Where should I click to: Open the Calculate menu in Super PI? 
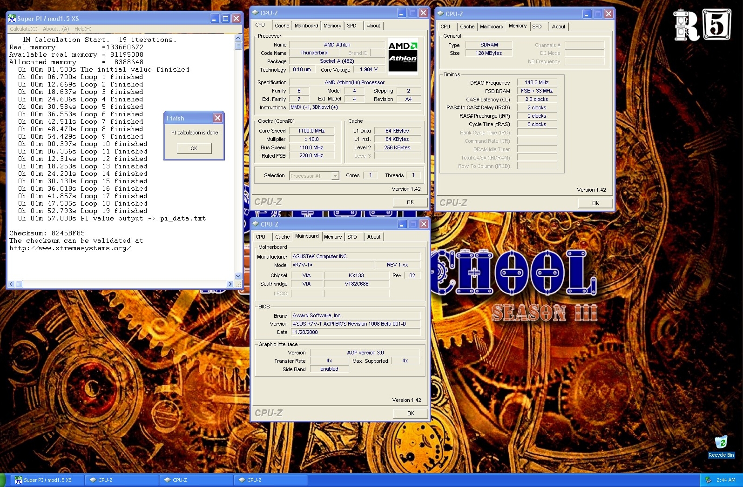(23, 29)
